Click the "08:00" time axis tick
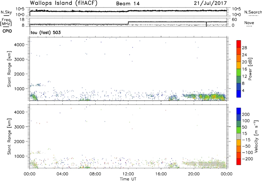This screenshot has height=181, width=262. [x=95, y=174]
